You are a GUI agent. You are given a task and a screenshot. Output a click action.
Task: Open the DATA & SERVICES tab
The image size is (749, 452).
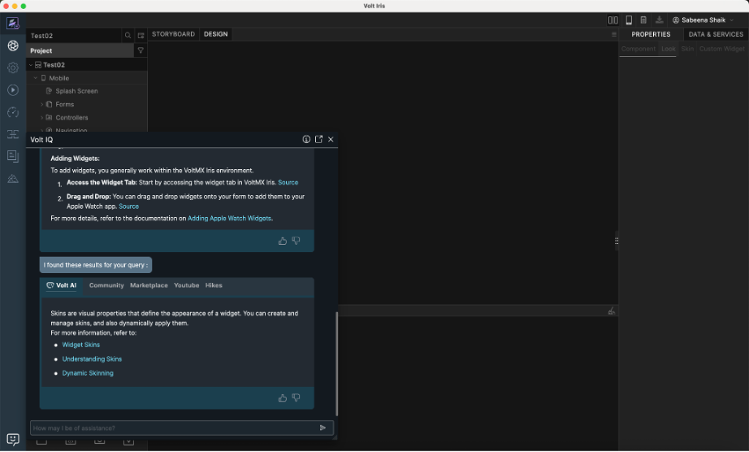click(716, 34)
